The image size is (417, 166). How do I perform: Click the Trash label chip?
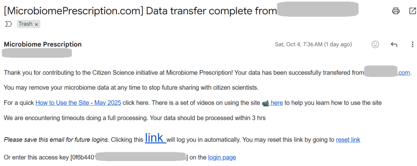[x=25, y=24]
